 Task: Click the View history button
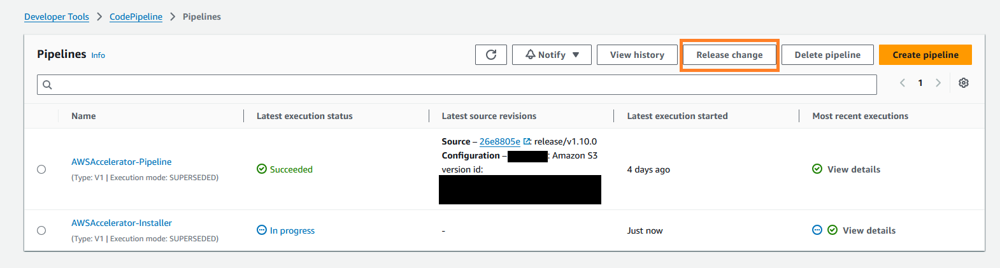pyautogui.click(x=637, y=55)
